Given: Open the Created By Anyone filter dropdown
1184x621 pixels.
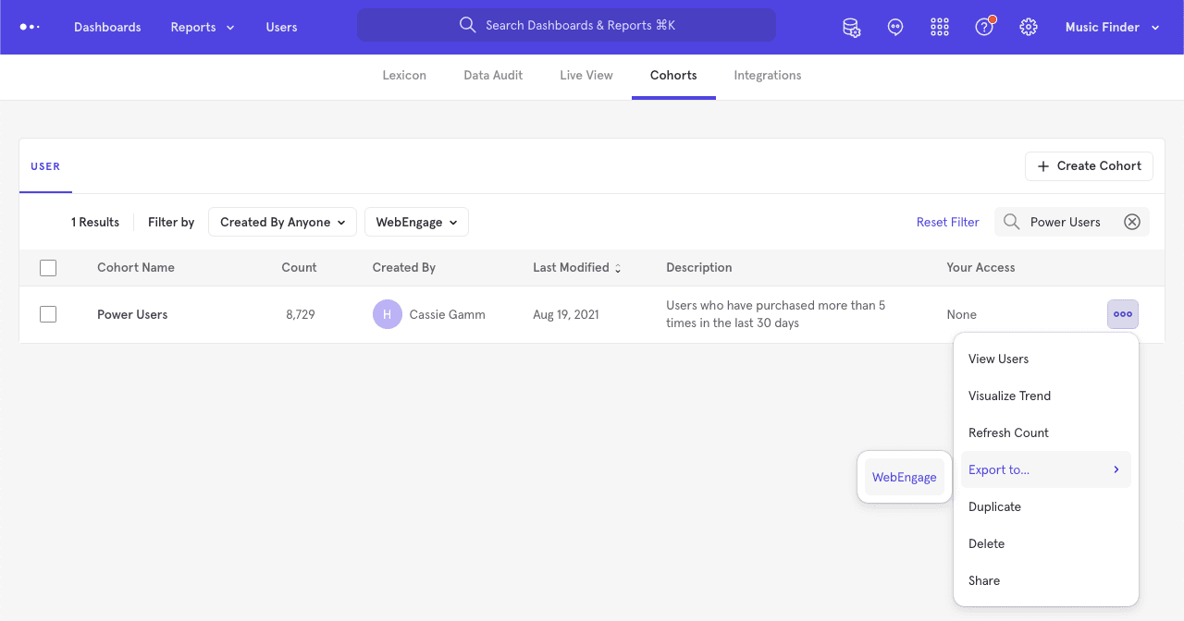Looking at the screenshot, I should [282, 222].
